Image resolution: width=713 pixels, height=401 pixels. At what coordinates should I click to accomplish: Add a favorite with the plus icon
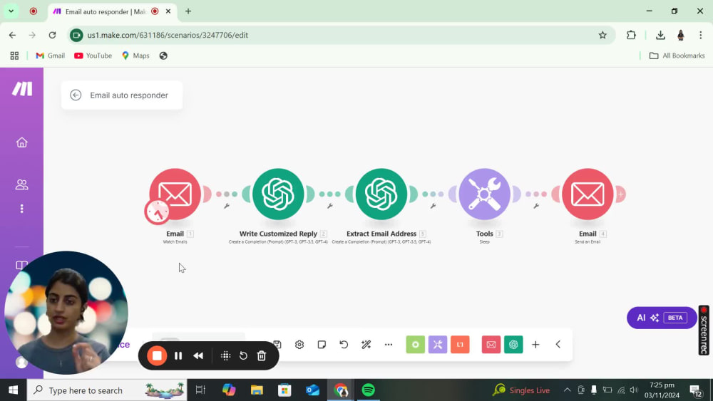535,344
